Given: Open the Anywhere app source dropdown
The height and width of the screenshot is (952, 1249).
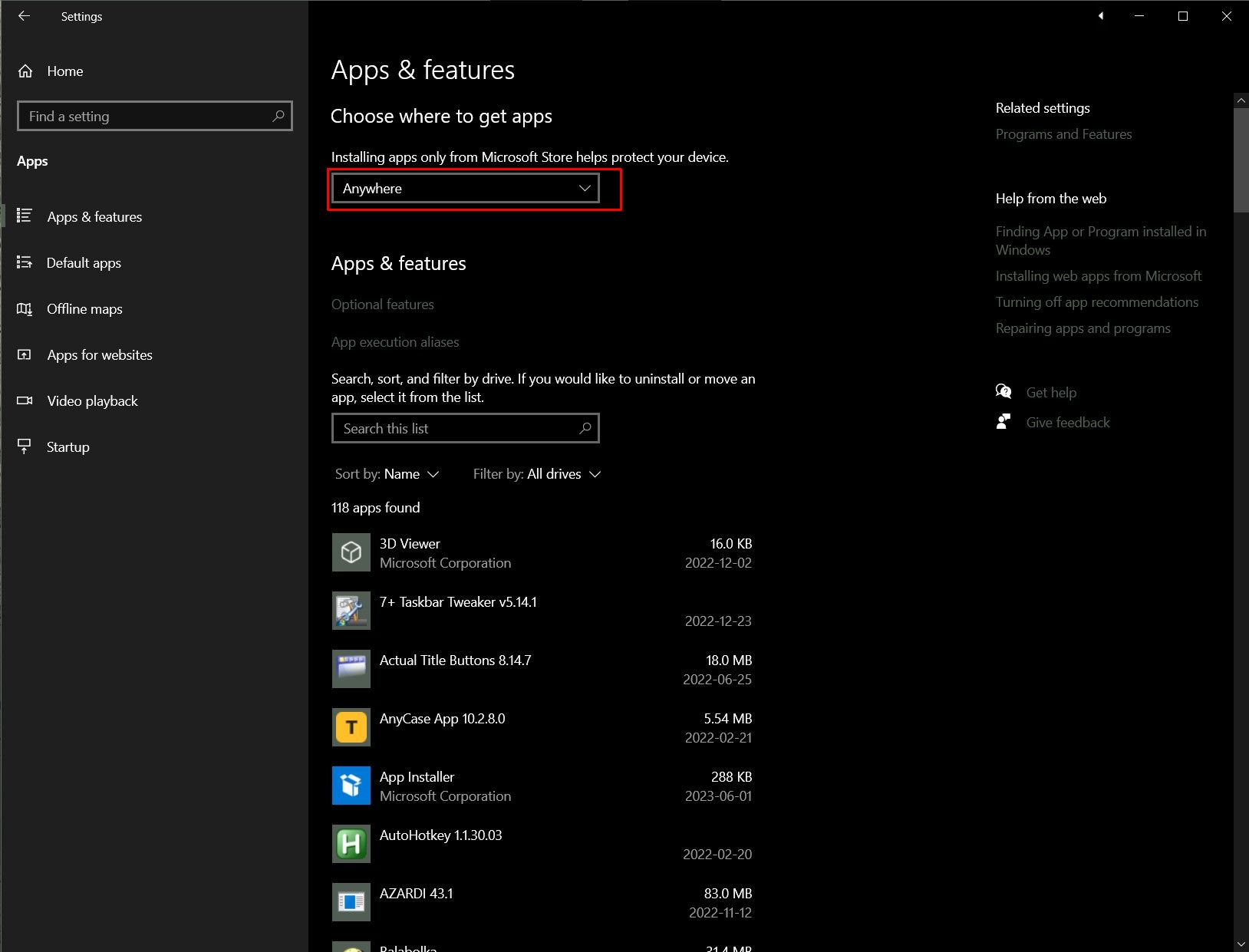Looking at the screenshot, I should [466, 189].
